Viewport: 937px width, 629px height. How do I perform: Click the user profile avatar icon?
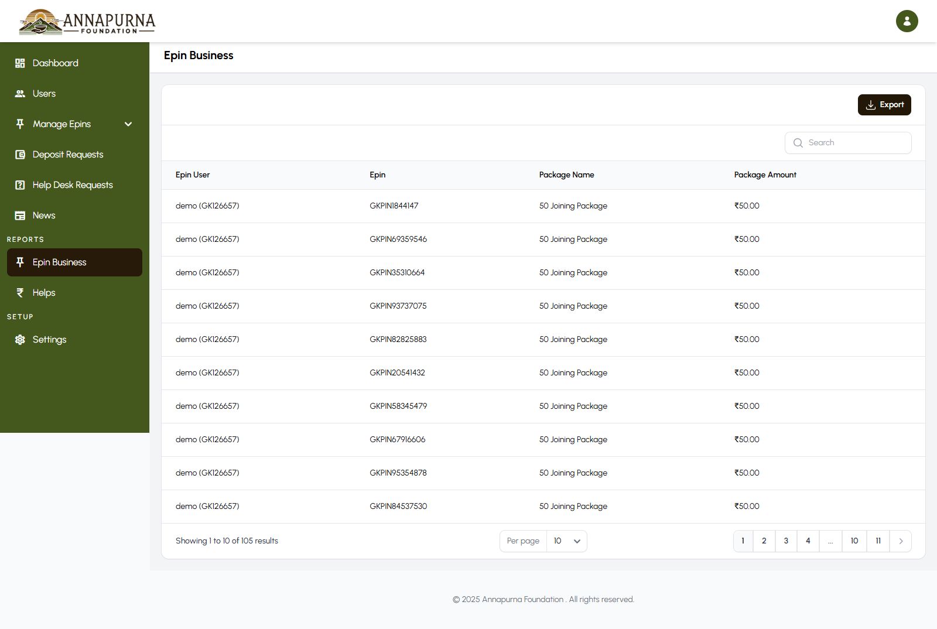(x=907, y=21)
